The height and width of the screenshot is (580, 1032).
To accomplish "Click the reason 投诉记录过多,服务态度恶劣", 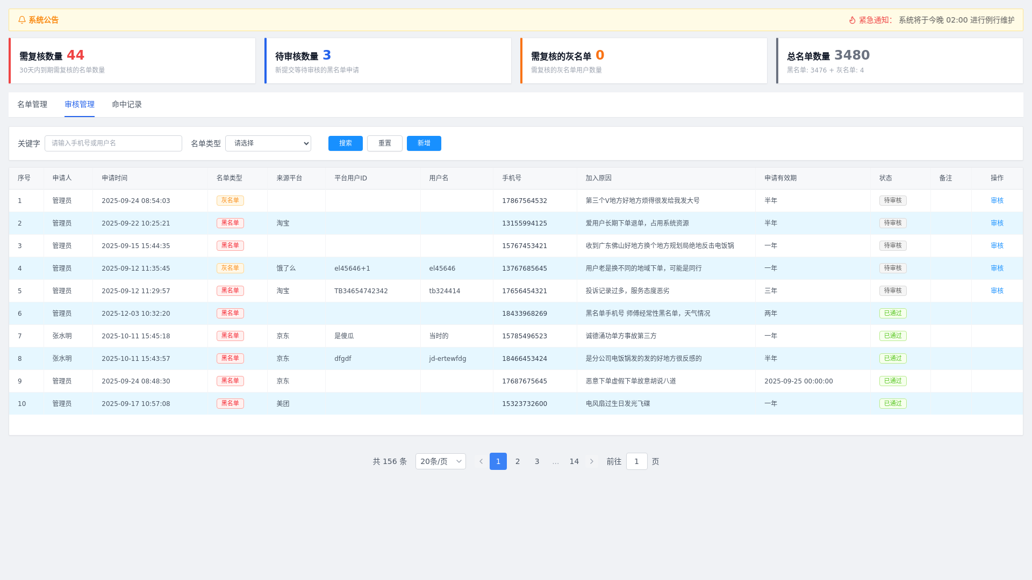I will 628,291.
